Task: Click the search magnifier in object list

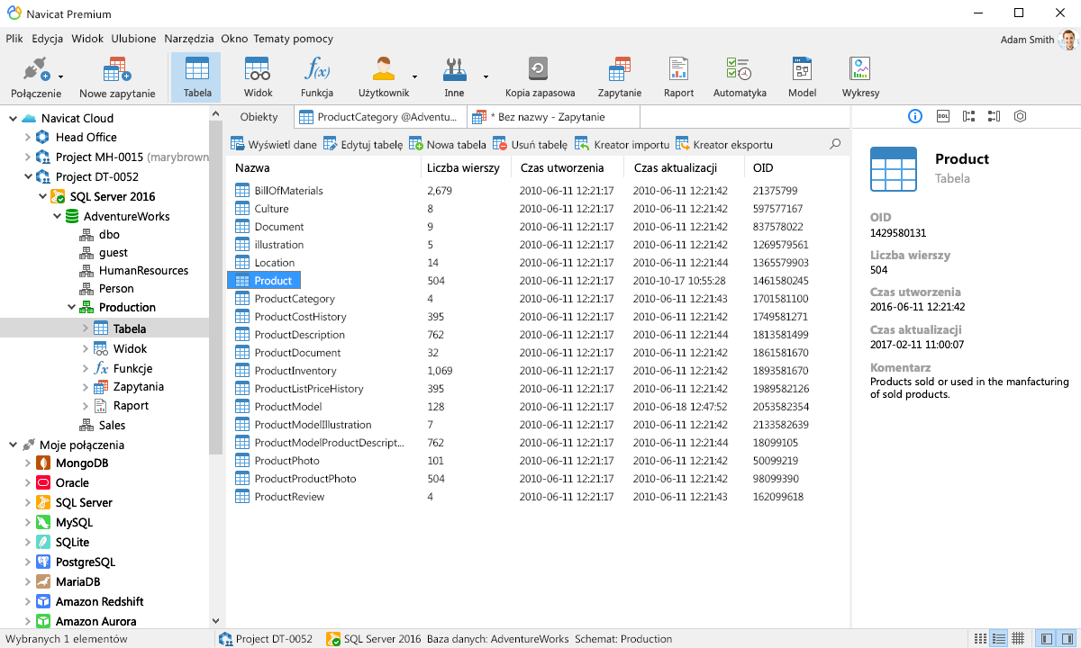Action: click(x=835, y=144)
